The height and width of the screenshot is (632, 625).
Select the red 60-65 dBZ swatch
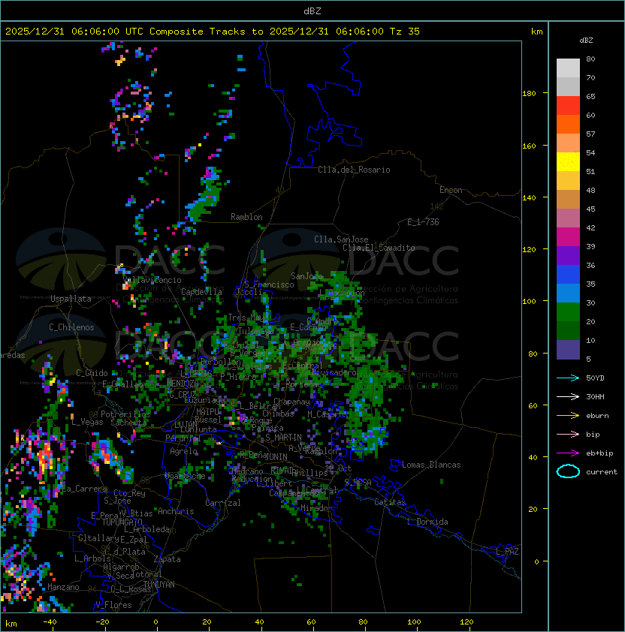[x=568, y=106]
